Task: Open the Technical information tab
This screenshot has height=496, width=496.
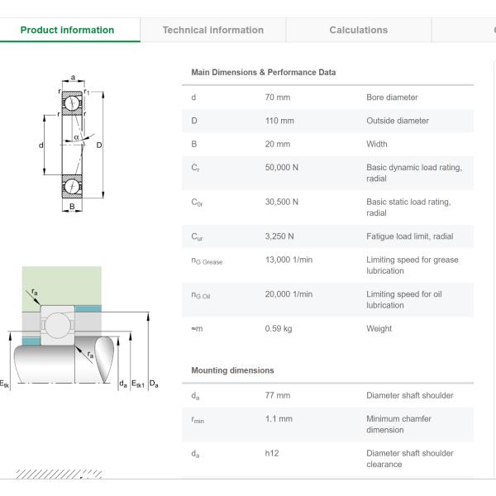Action: click(x=212, y=31)
